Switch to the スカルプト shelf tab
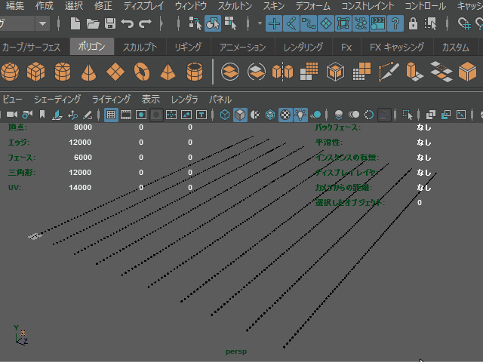The width and height of the screenshot is (483, 362). (x=140, y=47)
